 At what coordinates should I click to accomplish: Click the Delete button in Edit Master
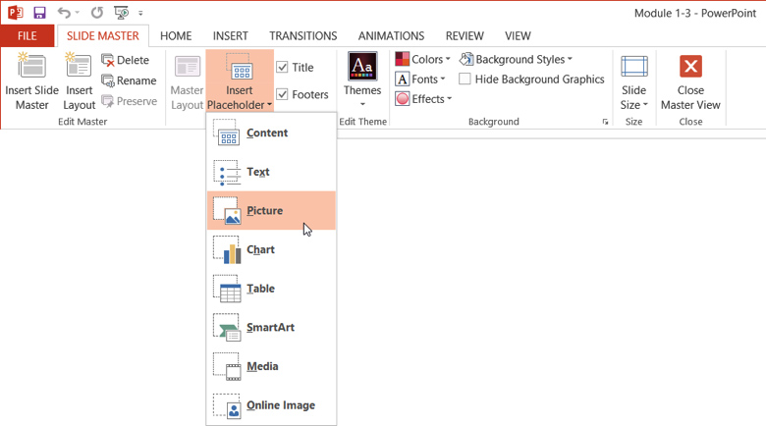125,61
